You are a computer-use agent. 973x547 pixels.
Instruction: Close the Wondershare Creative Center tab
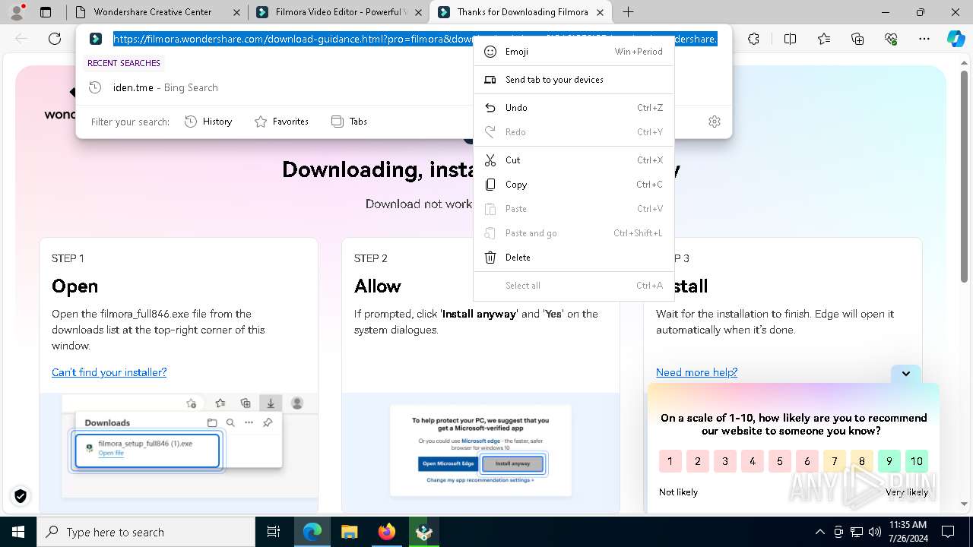point(236,12)
